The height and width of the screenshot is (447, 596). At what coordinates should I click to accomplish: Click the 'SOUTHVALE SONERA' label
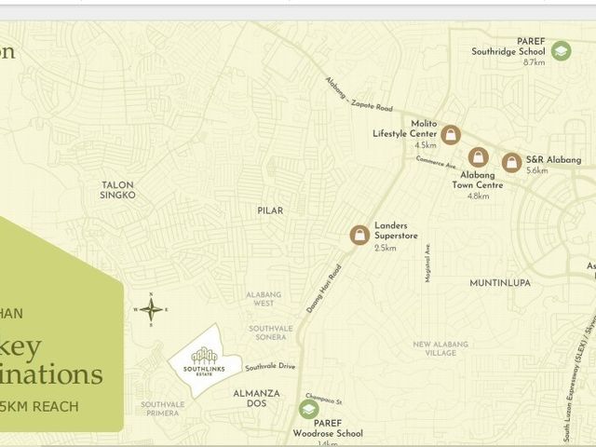click(271, 332)
